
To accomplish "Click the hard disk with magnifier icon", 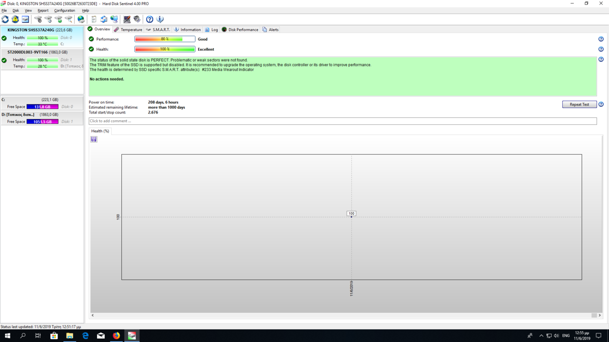I will (69, 19).
